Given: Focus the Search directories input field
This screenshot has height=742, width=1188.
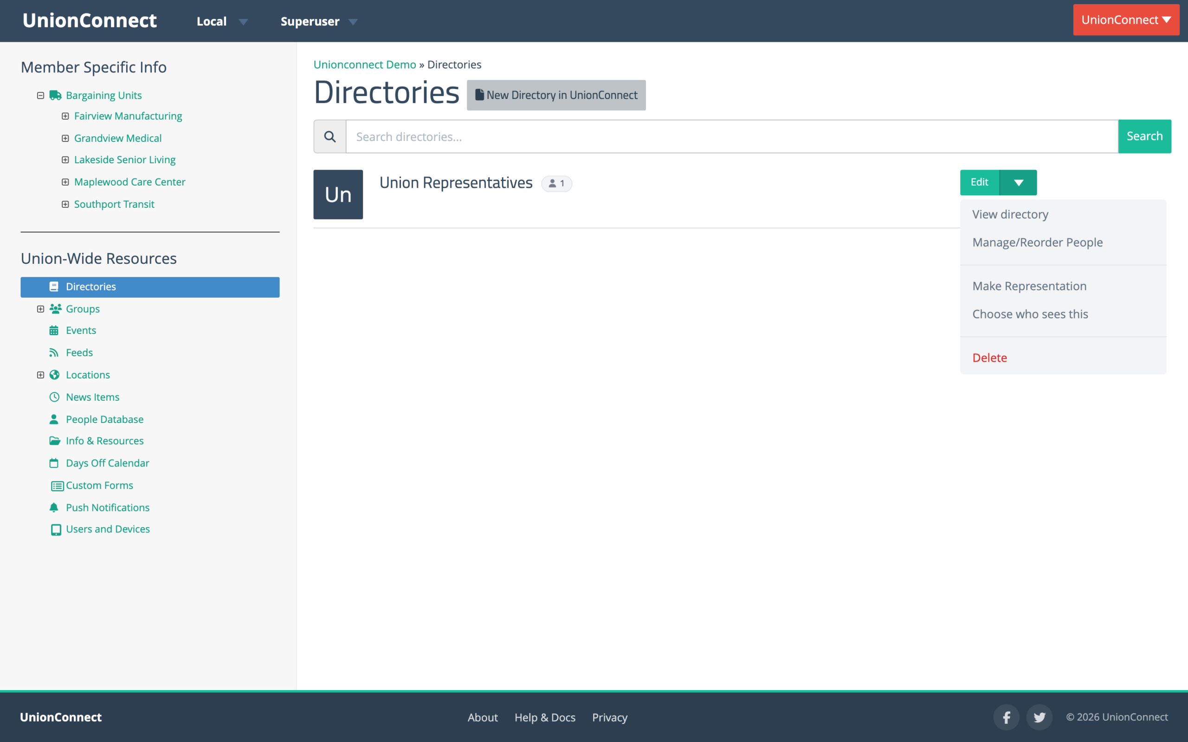Looking at the screenshot, I should 732,136.
